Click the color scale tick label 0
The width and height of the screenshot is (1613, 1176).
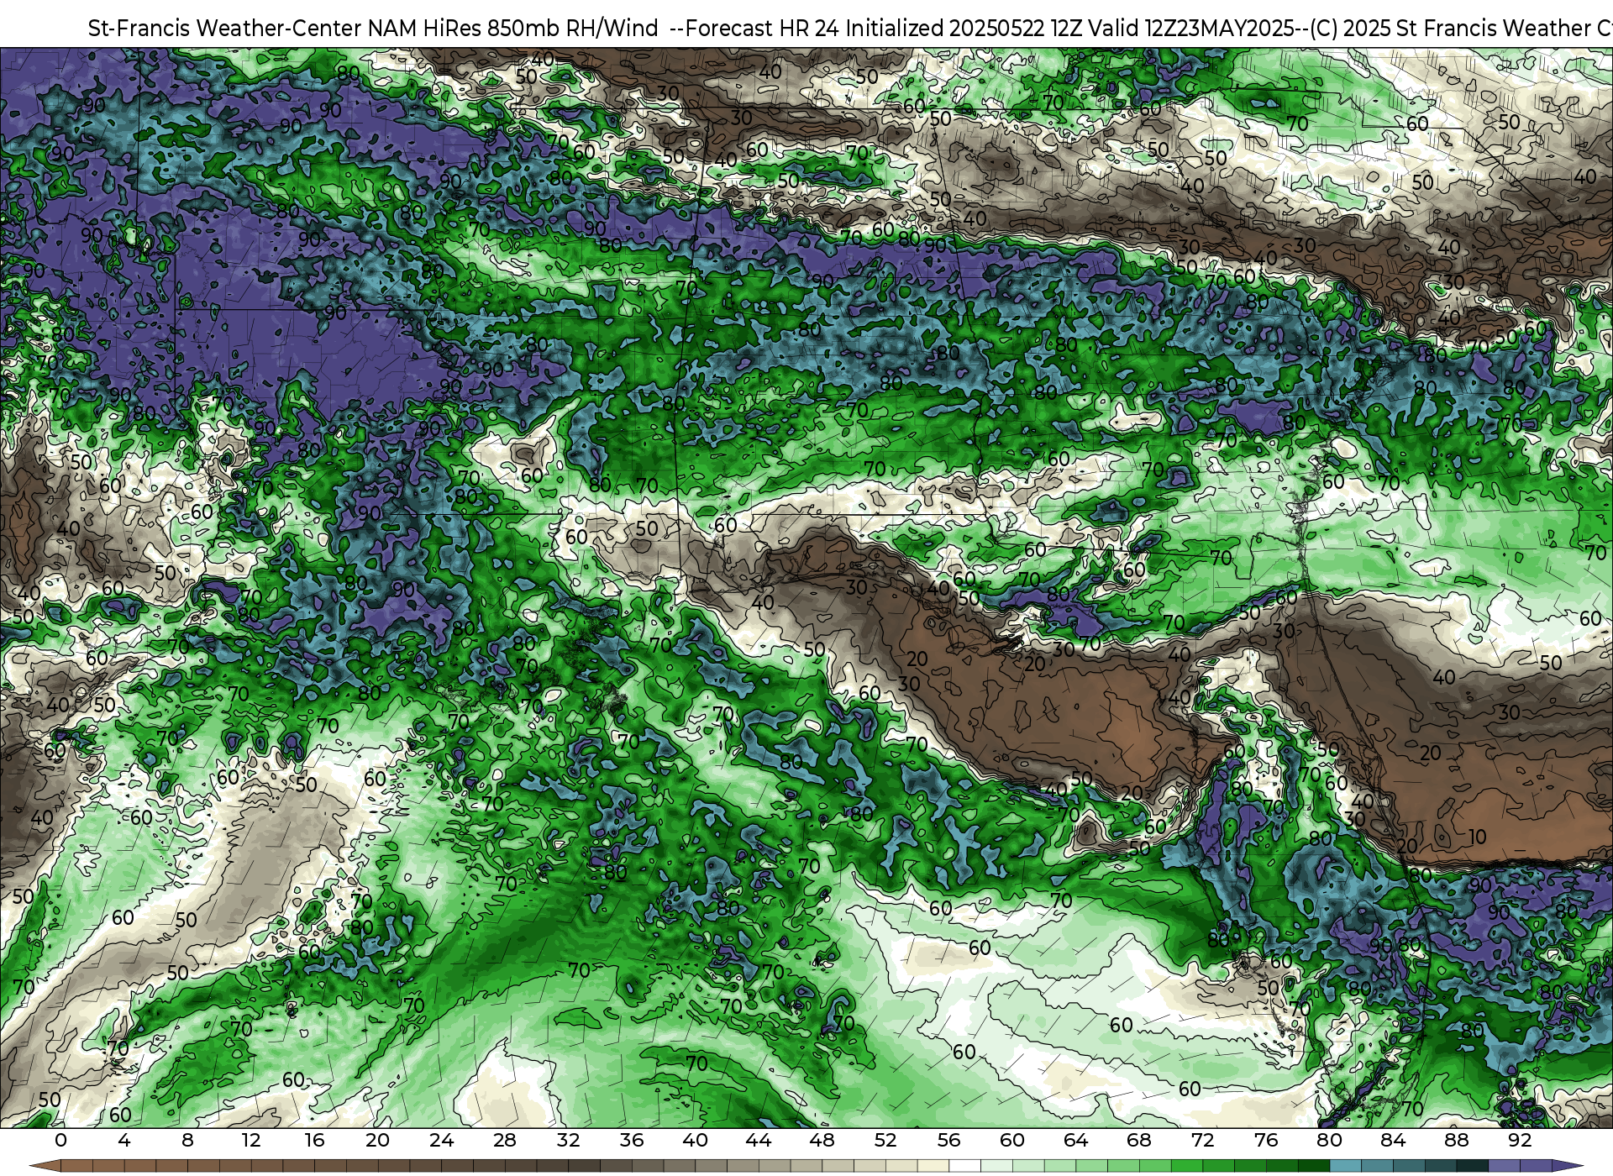tap(60, 1140)
